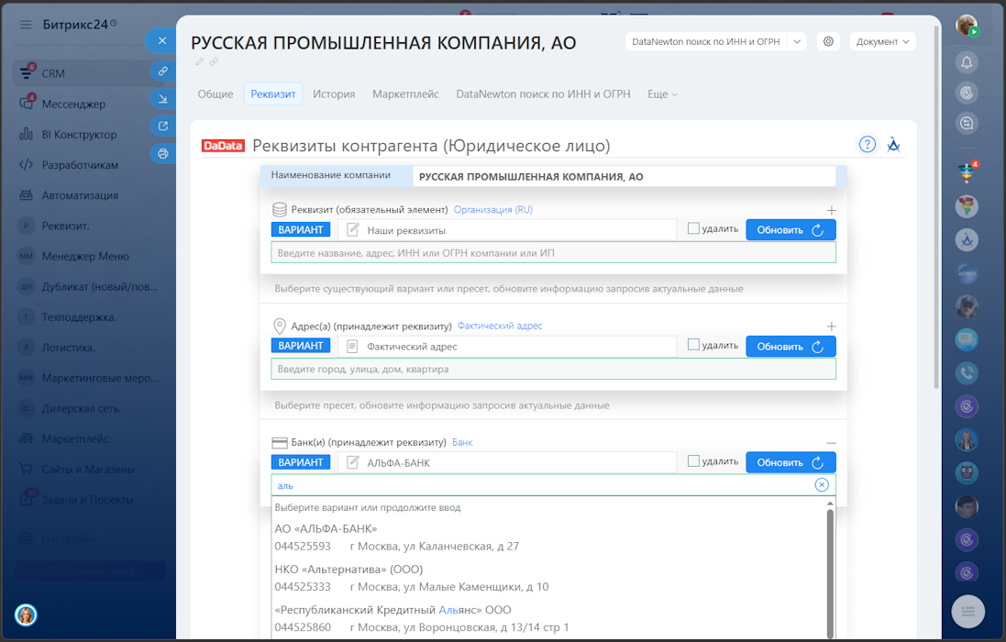Close the slider panel with the X button

click(x=161, y=40)
